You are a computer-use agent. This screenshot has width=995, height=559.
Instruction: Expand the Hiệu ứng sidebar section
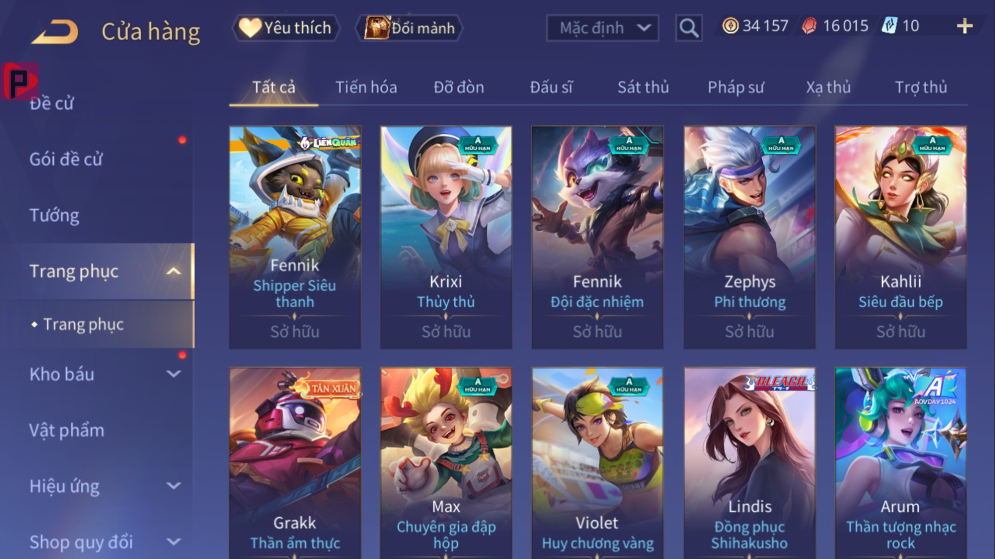[173, 486]
